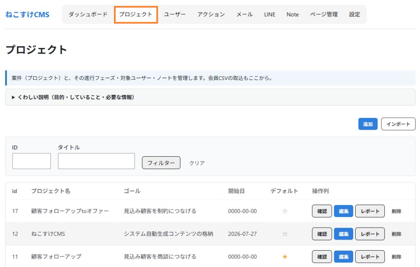Switch to the ユーザー tab

[x=175, y=14]
